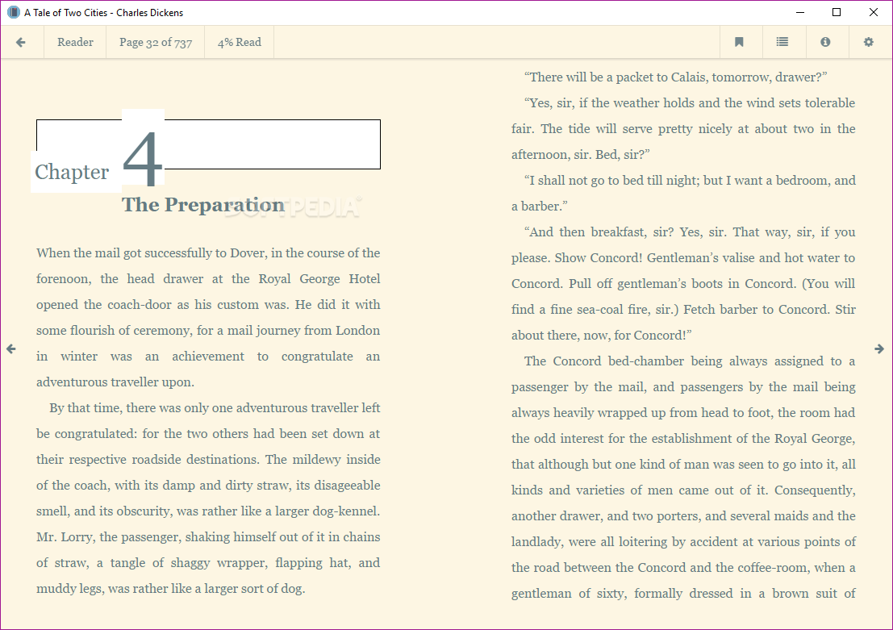Viewport: 893px width, 630px height.
Task: Show book info via the info icon
Action: [825, 42]
